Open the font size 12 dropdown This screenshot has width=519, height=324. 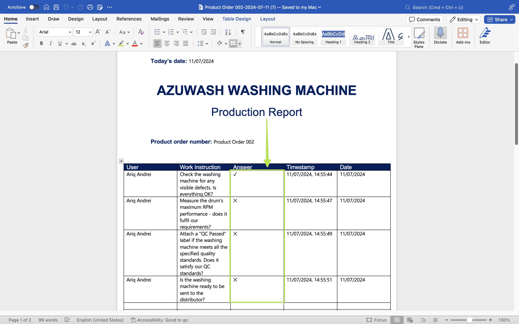tap(90, 32)
